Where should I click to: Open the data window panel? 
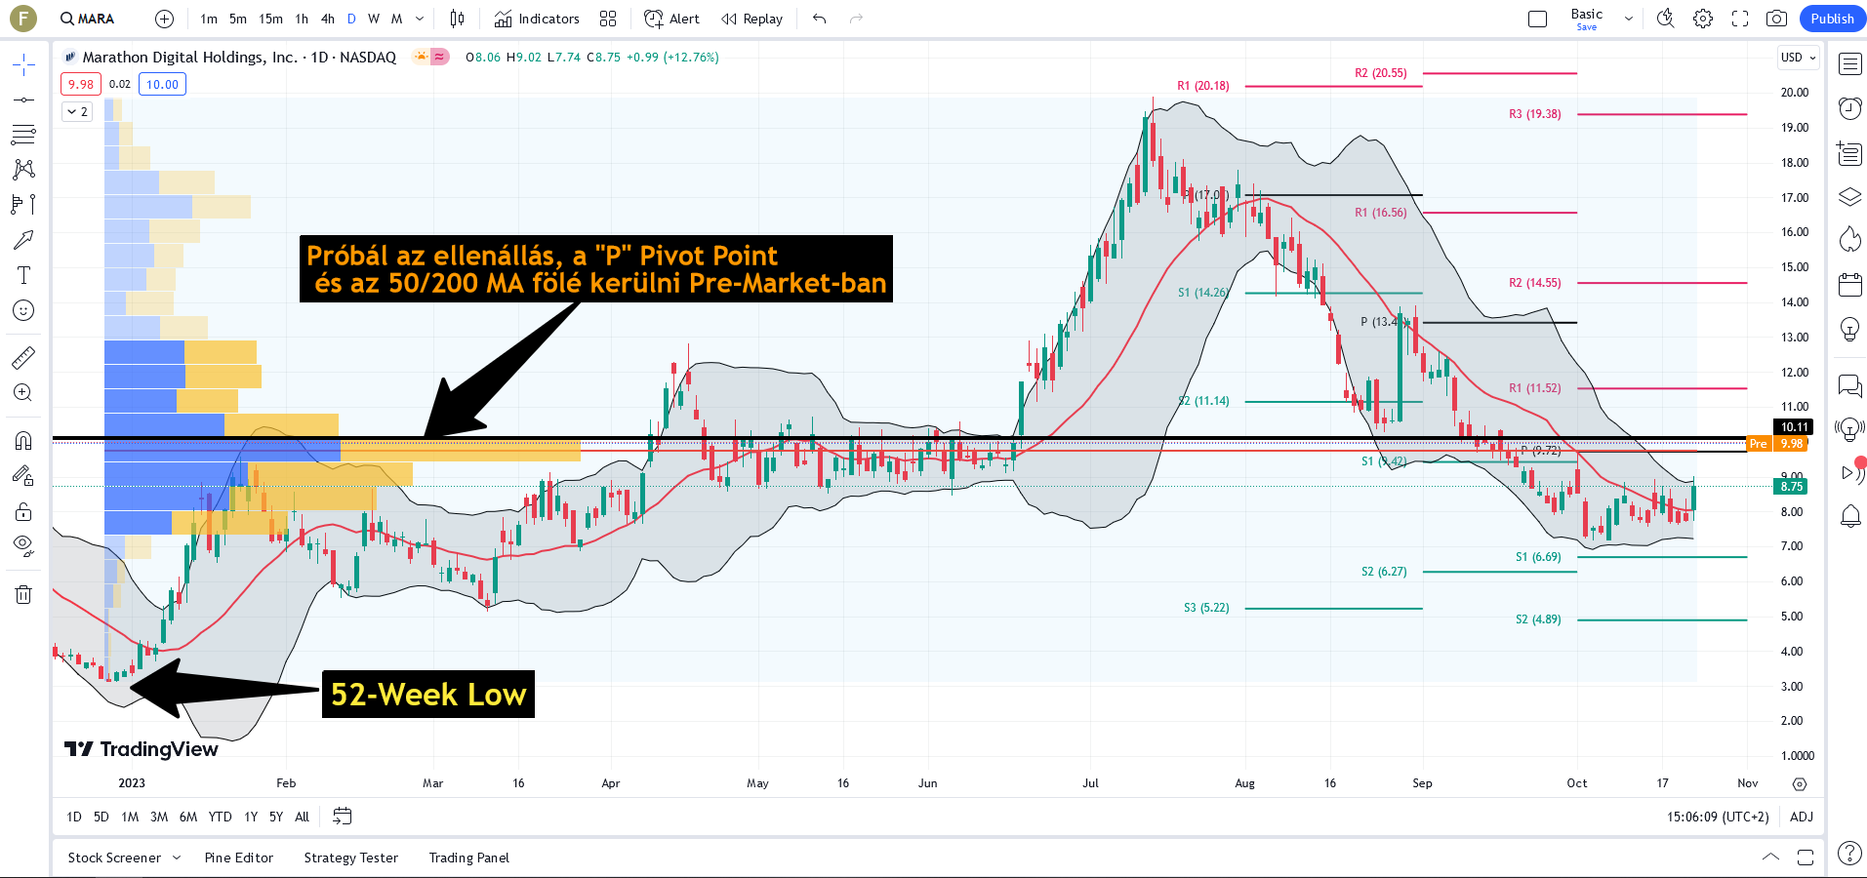coord(1849,153)
